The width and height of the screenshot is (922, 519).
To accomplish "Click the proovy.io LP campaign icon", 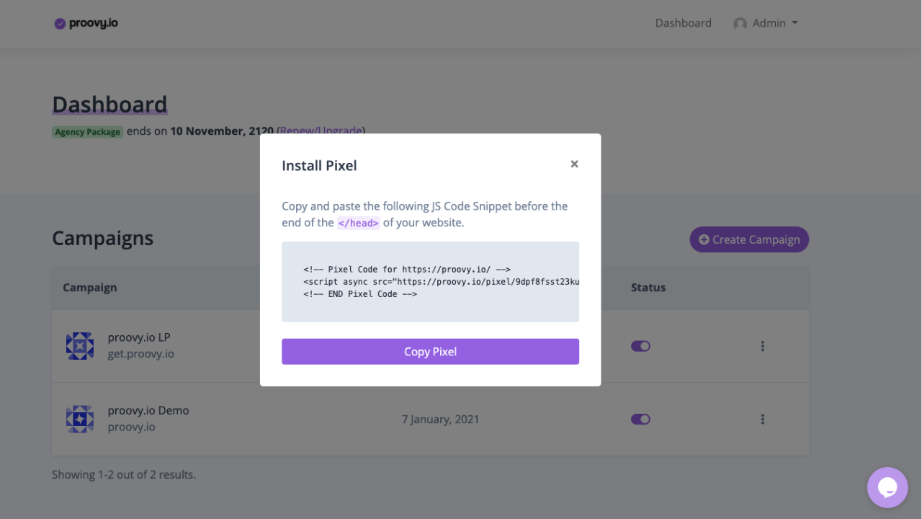I will tap(80, 346).
